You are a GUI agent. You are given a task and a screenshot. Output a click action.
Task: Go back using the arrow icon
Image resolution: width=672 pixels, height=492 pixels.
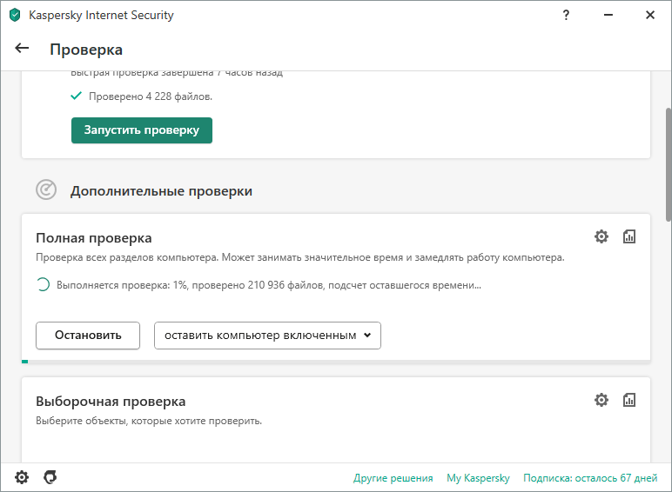coord(23,49)
